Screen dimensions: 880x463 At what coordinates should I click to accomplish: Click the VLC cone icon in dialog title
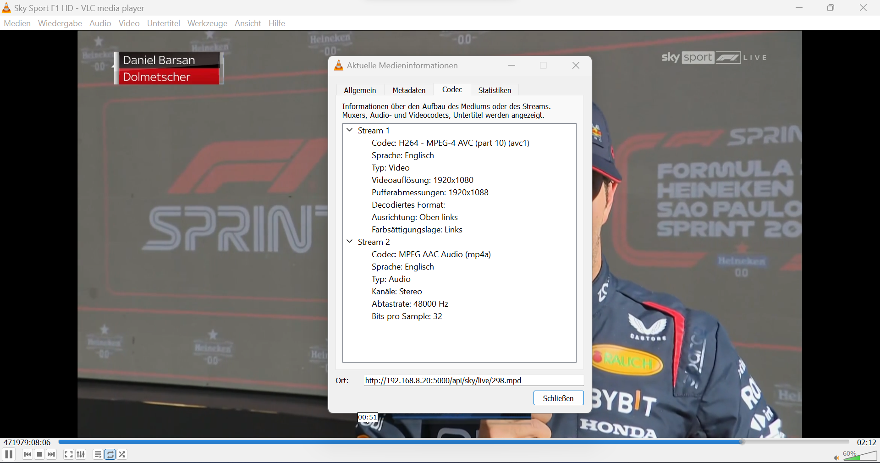tap(339, 66)
